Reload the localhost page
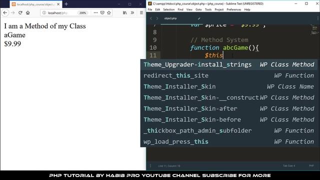The height and width of the screenshot is (180, 320). pyautogui.click(x=20, y=13)
